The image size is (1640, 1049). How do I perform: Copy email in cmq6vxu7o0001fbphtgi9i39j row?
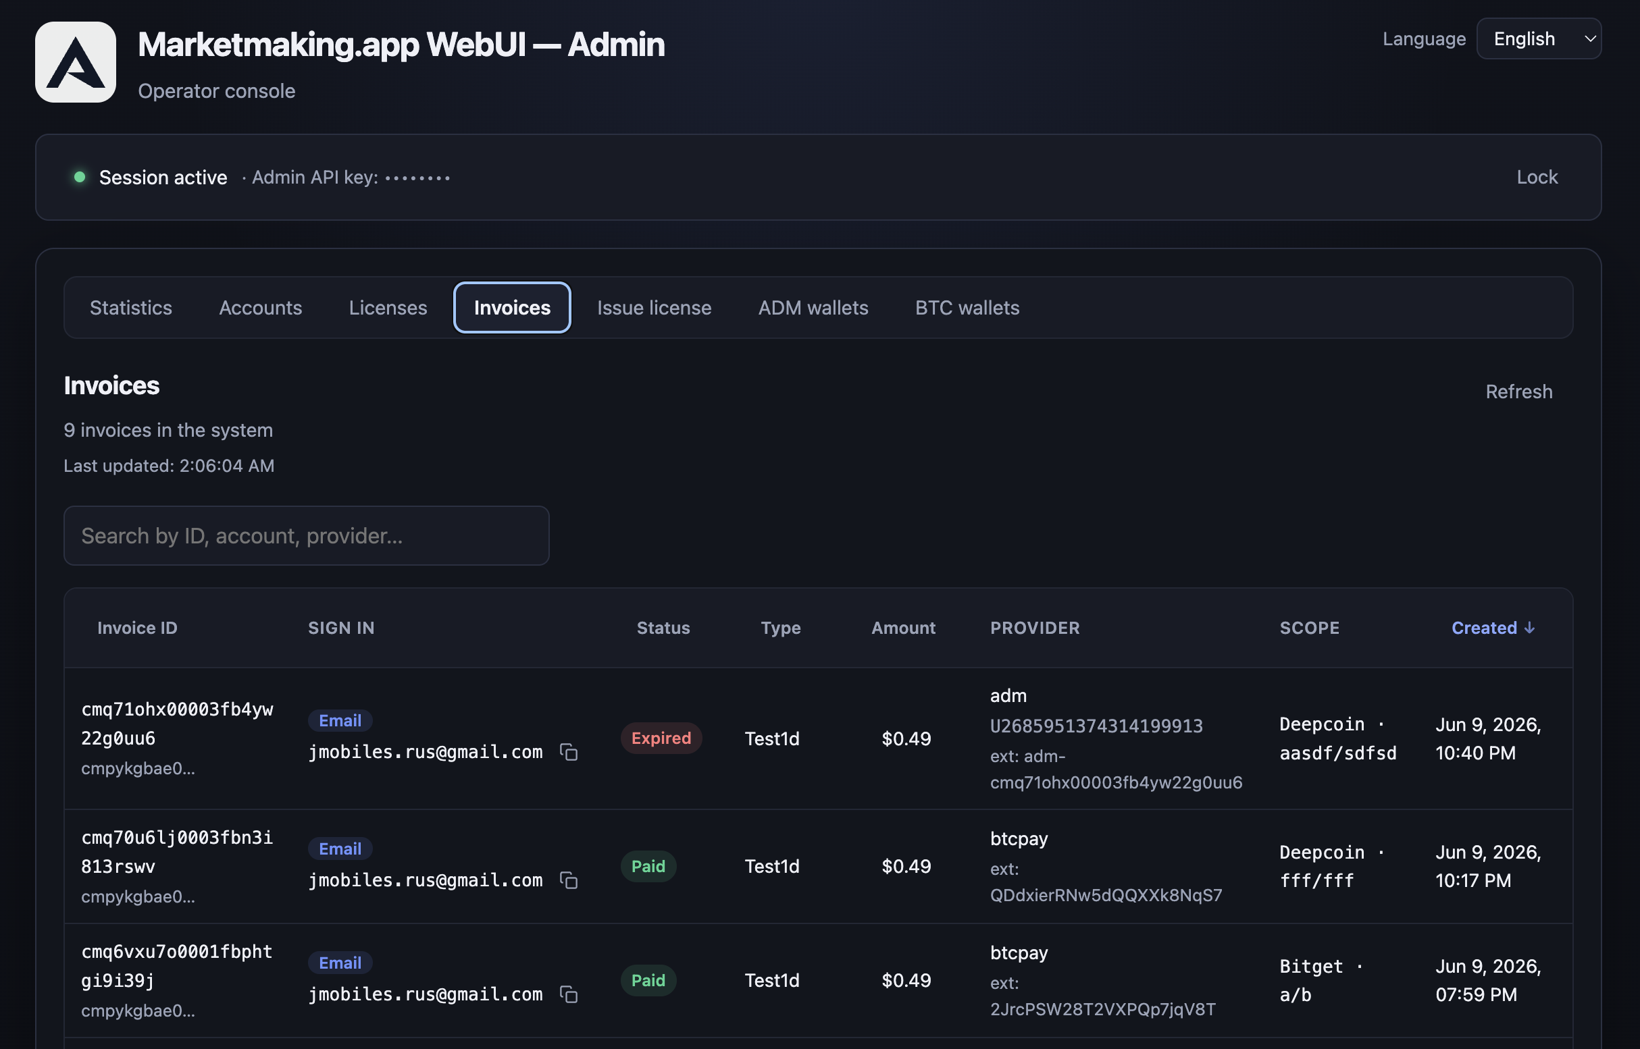tap(569, 994)
